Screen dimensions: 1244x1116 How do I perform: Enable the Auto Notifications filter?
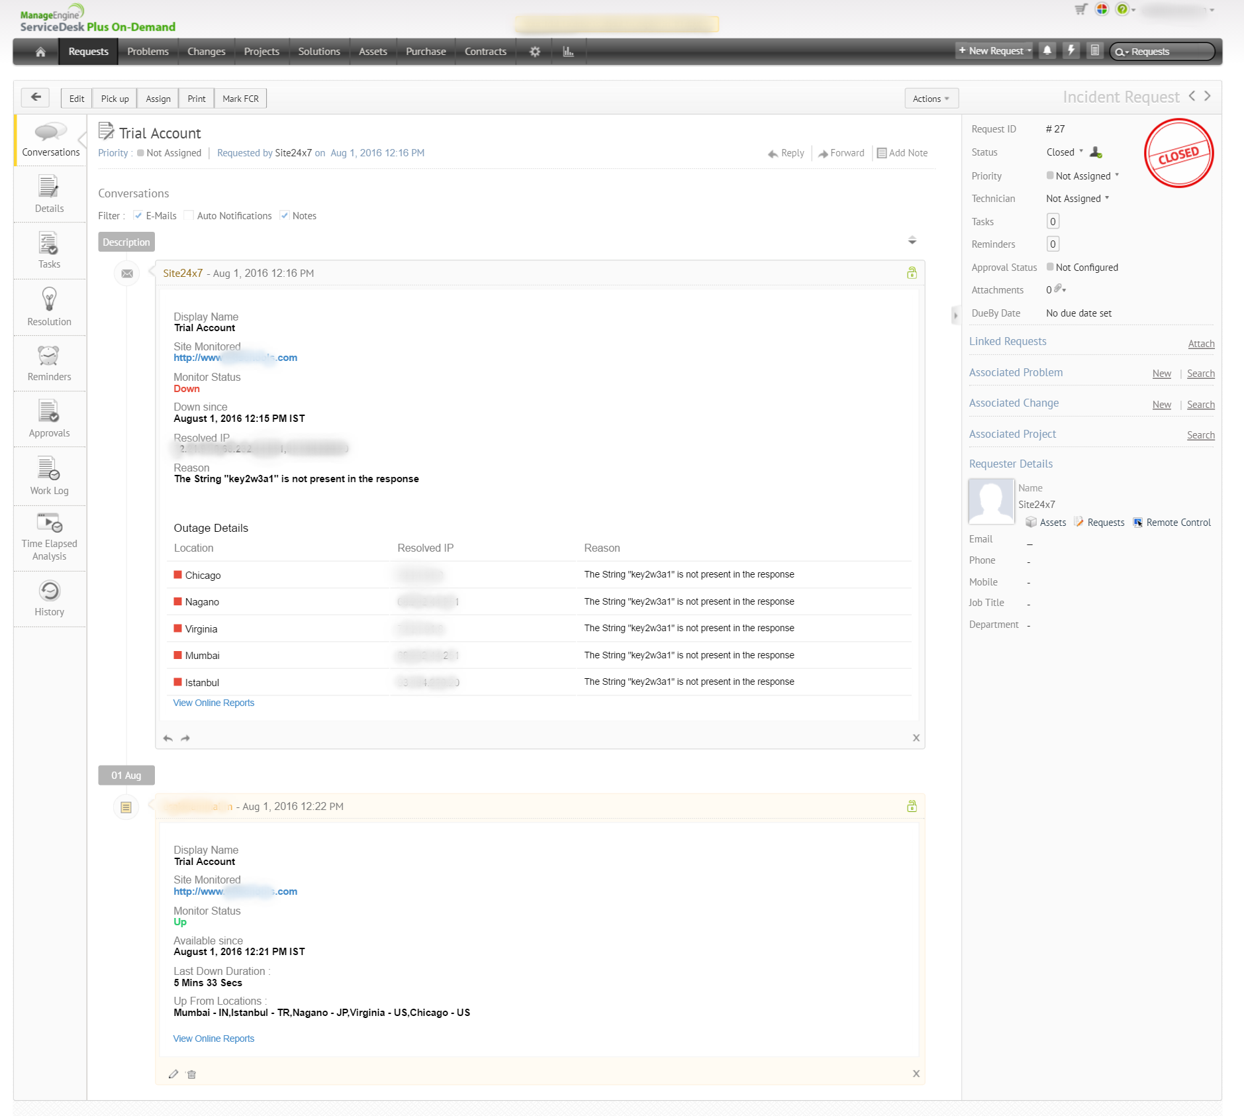click(x=189, y=216)
